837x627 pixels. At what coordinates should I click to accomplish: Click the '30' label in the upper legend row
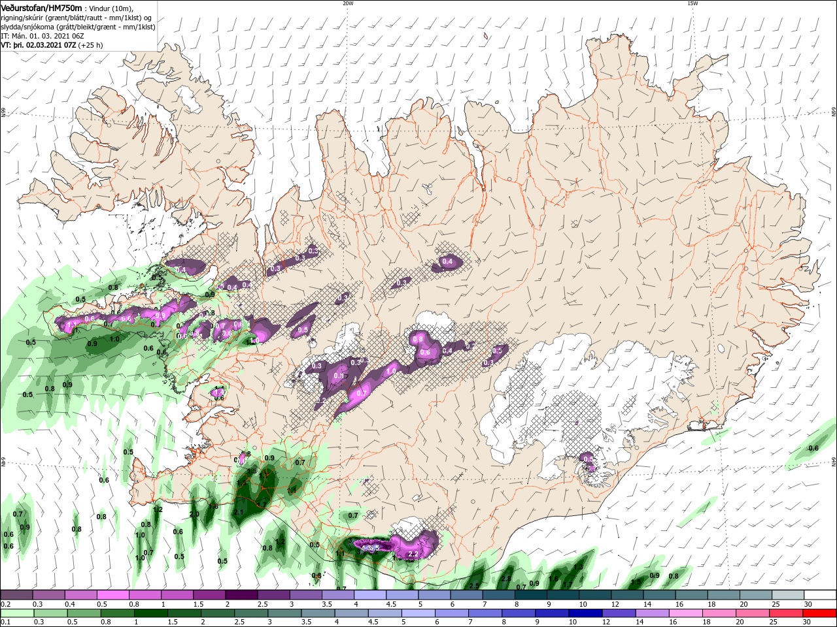tap(808, 605)
